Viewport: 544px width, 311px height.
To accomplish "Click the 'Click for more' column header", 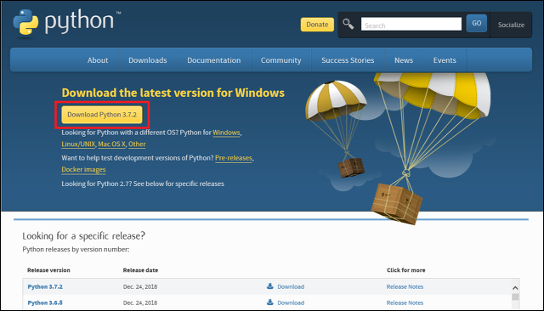I will pyautogui.click(x=406, y=270).
